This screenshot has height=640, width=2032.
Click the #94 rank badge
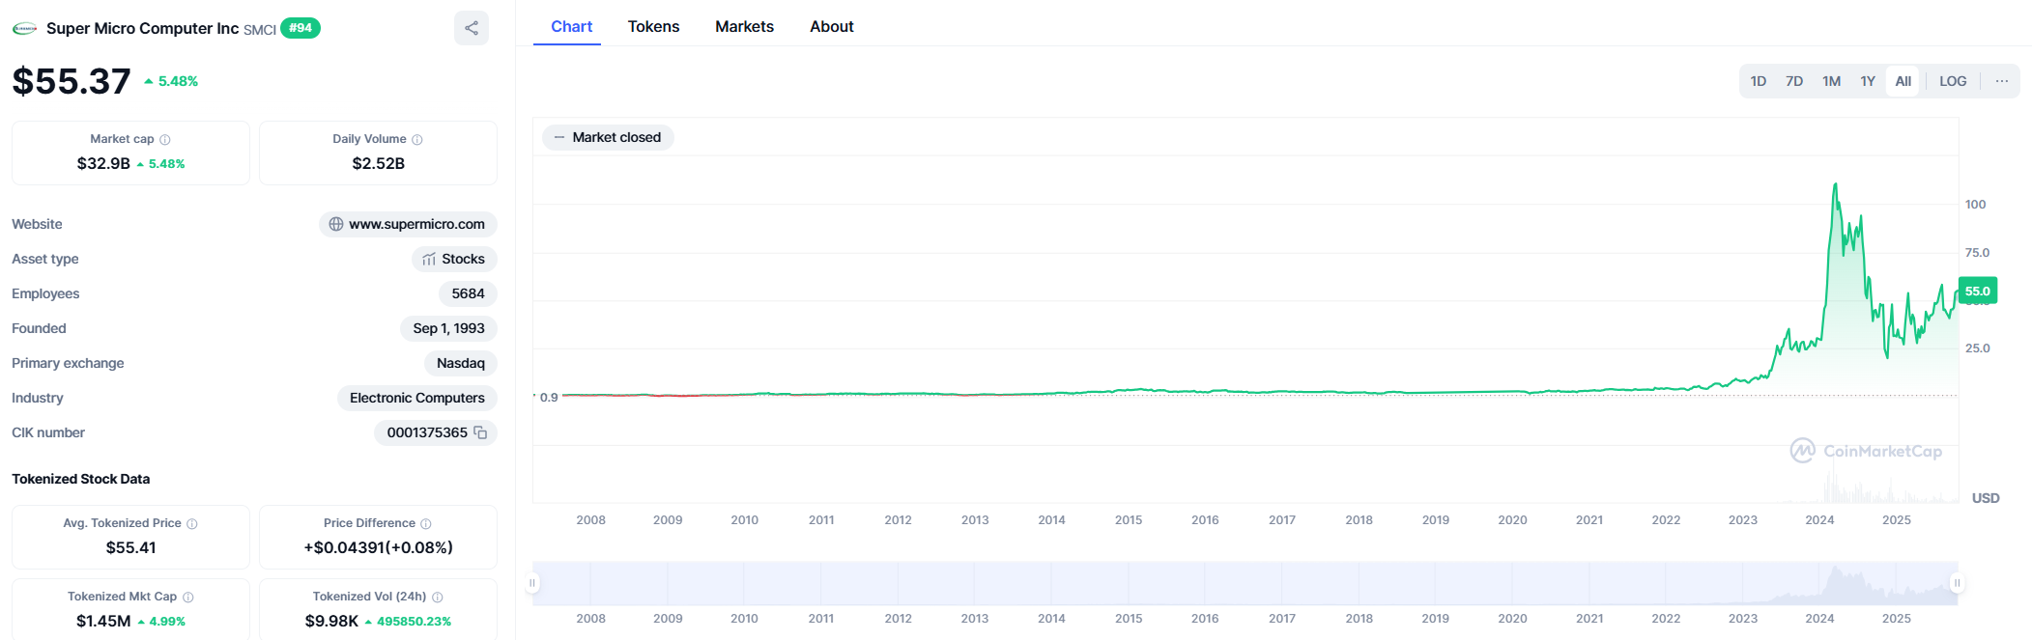pos(301,28)
